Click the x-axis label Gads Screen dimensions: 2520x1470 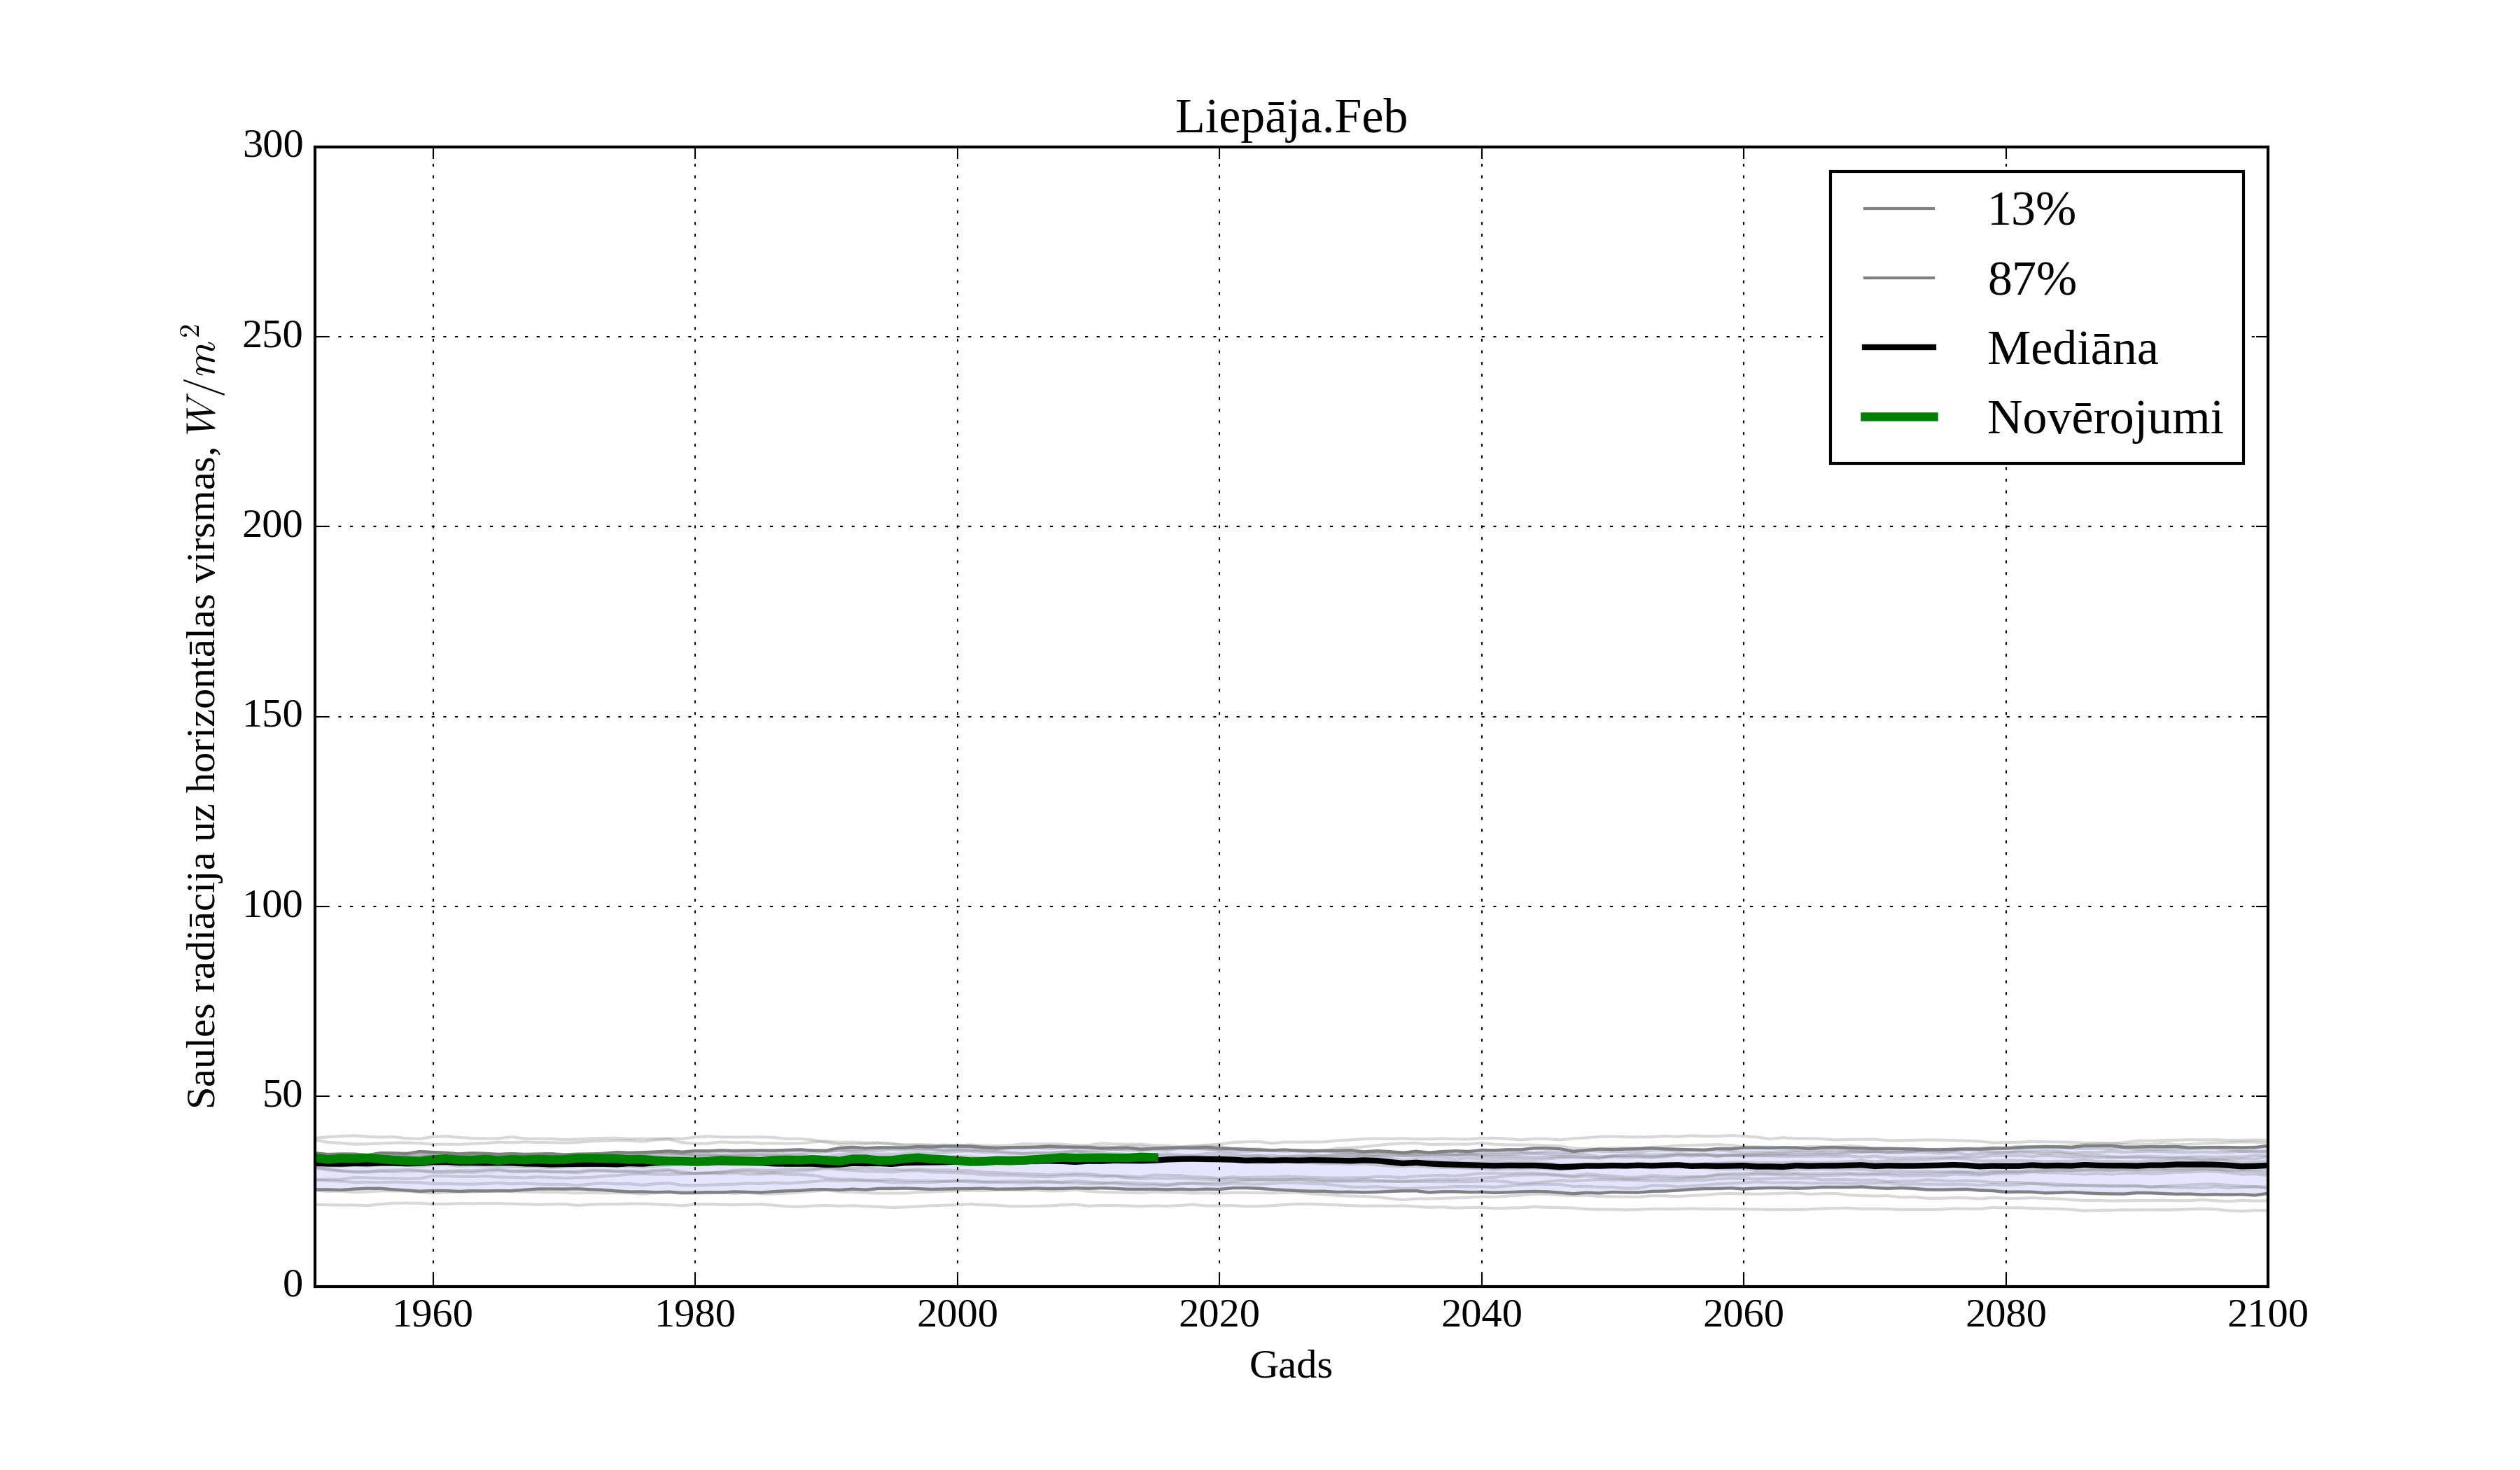coord(1290,1366)
